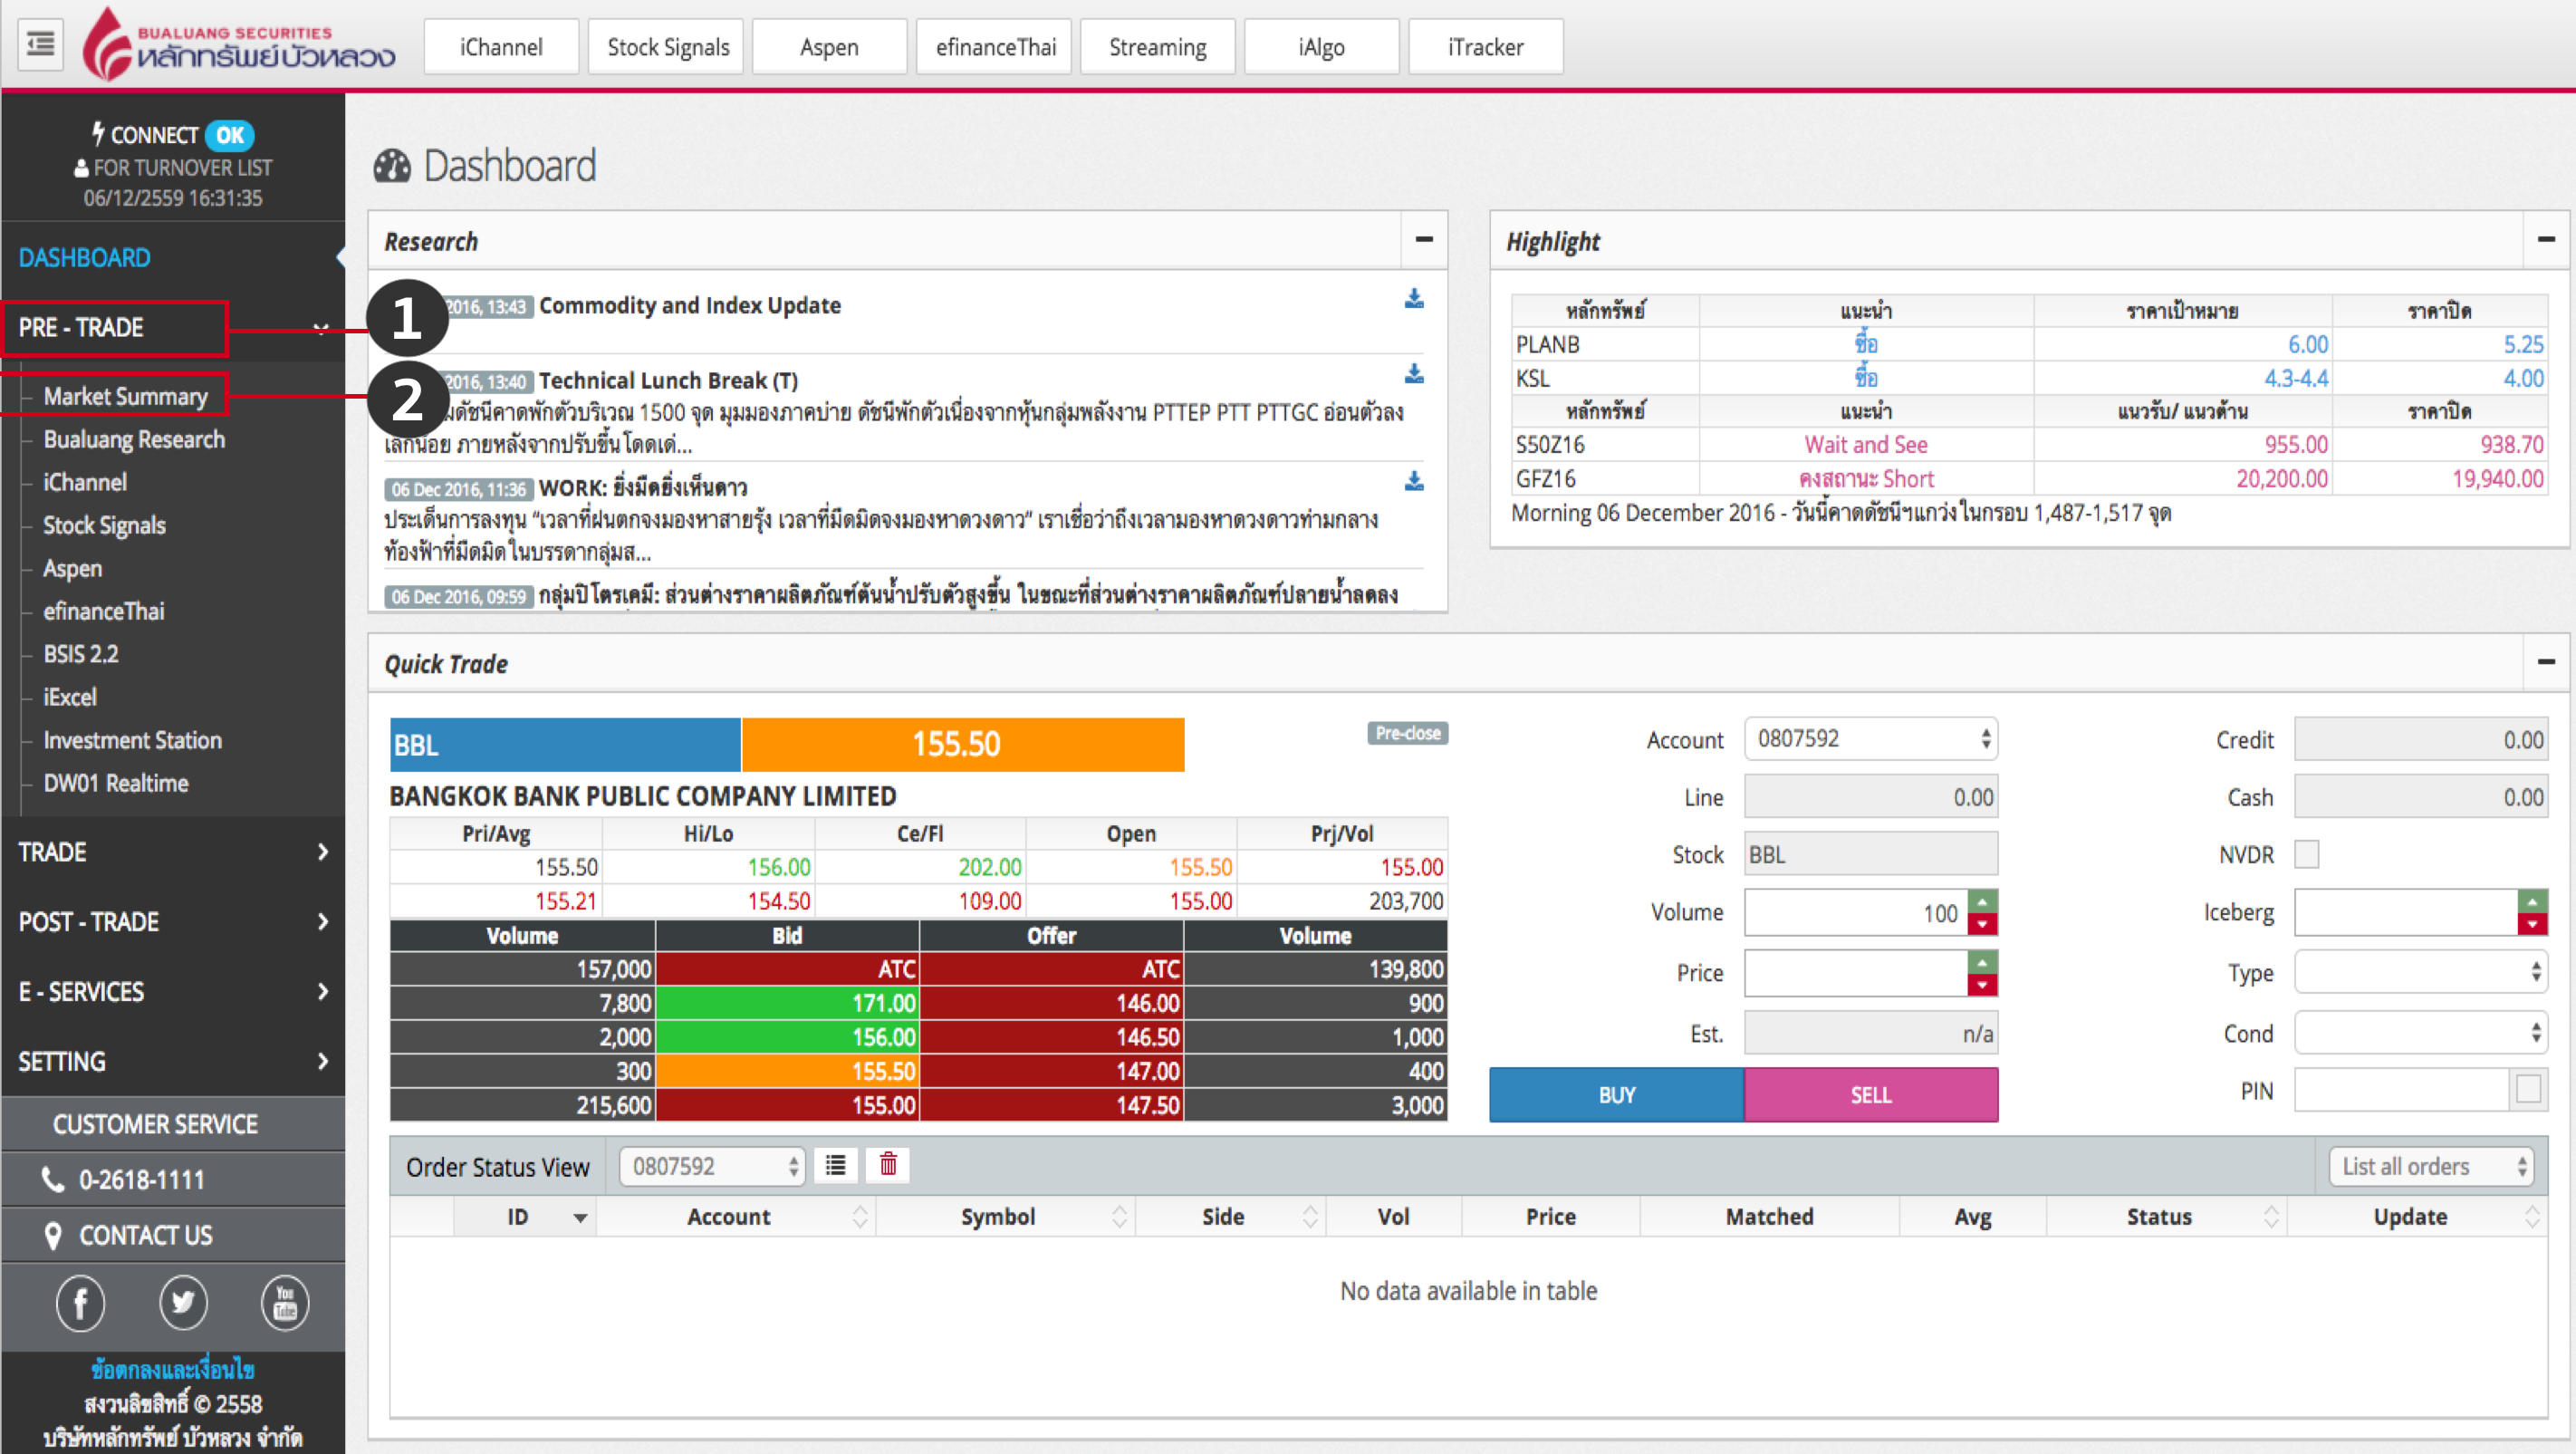
Task: Tick the checkbox next to PIN field
Action: [x=2528, y=1090]
